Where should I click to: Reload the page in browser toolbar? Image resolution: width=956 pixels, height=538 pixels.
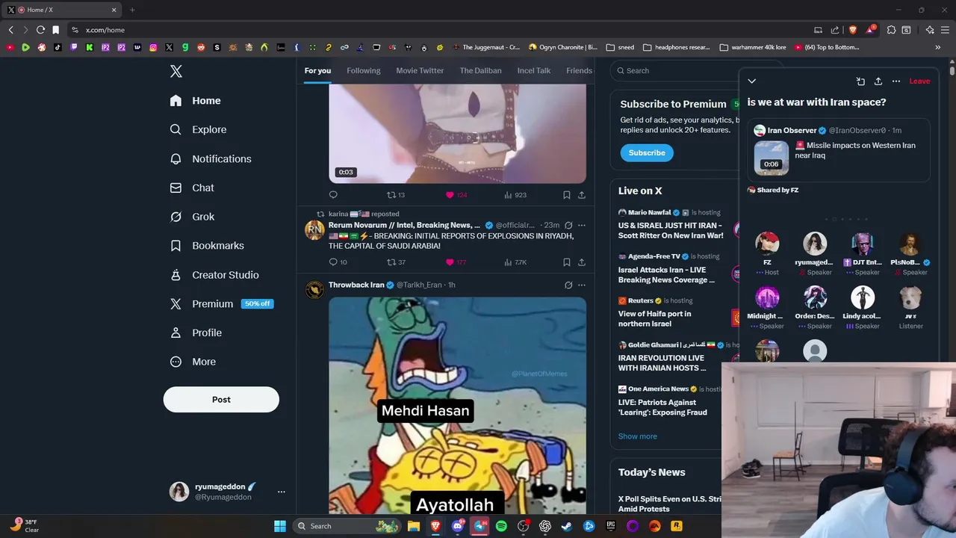coord(40,30)
